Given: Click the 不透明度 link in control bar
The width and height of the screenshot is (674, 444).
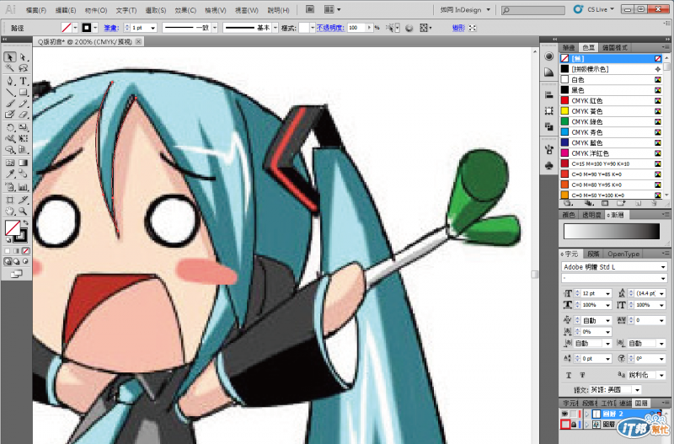Looking at the screenshot, I should click(x=330, y=28).
